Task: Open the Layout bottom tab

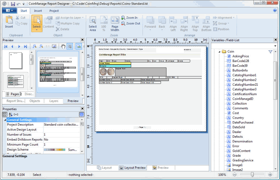Action: [x=104, y=168]
